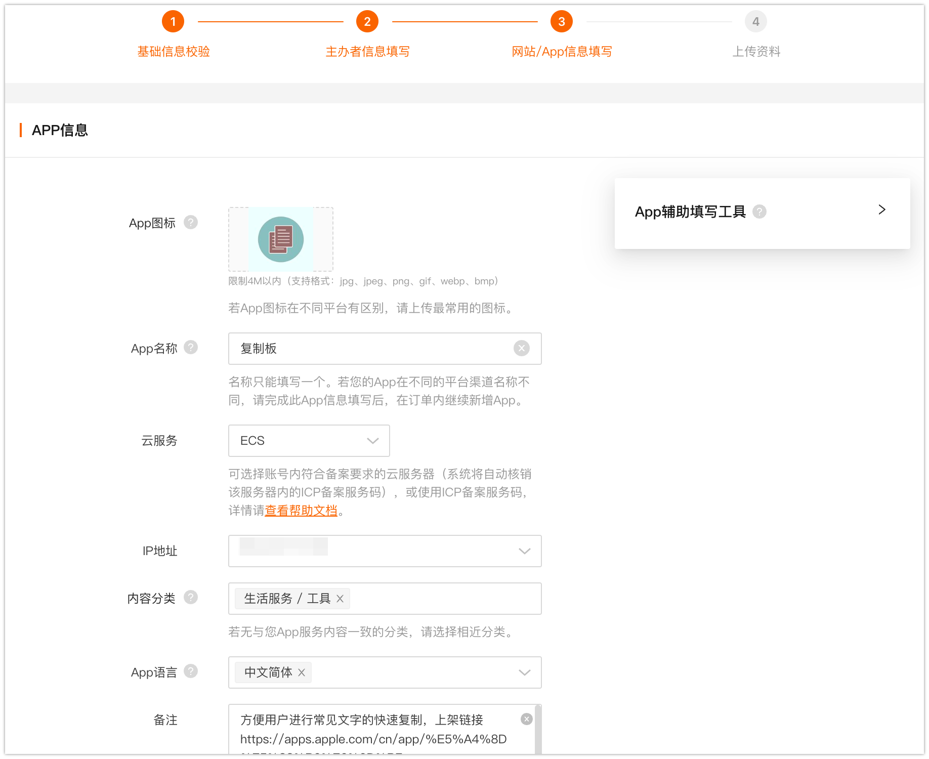
Task: Go to step 1 基础信息校验
Action: pyautogui.click(x=173, y=22)
